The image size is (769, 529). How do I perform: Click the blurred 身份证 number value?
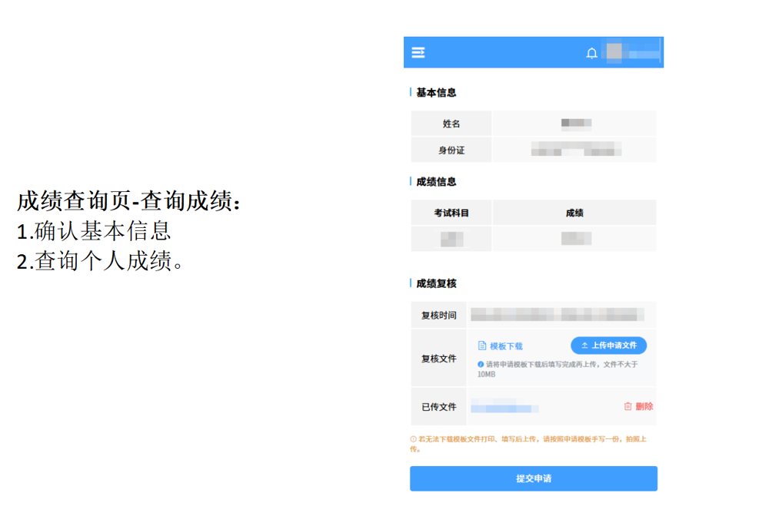576,150
